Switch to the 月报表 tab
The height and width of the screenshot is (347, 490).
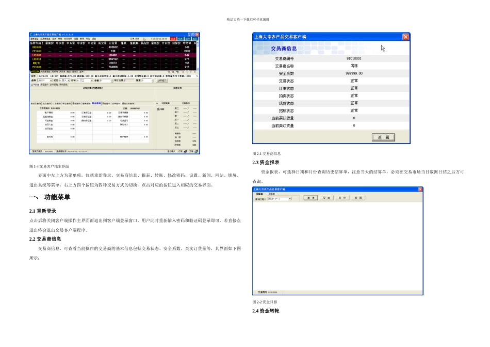tap(271, 194)
